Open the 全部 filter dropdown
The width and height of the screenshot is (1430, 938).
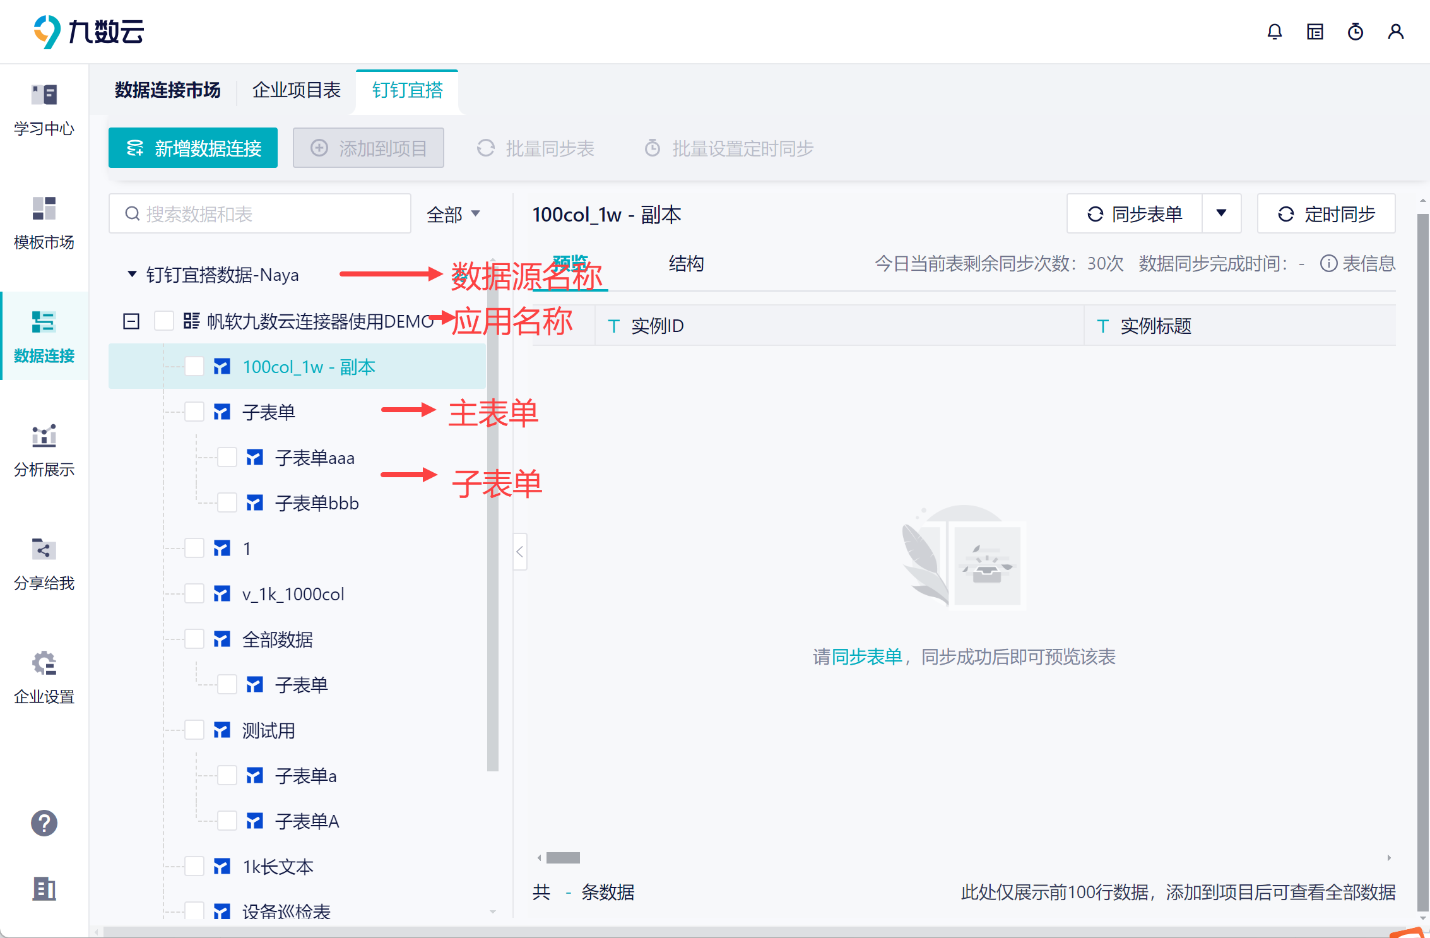coord(453,214)
